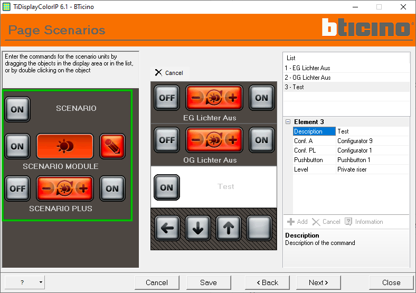Viewport: 416px width, 293px height.
Task: Click ON button in OG Lichter Aus row
Action: 262,140
